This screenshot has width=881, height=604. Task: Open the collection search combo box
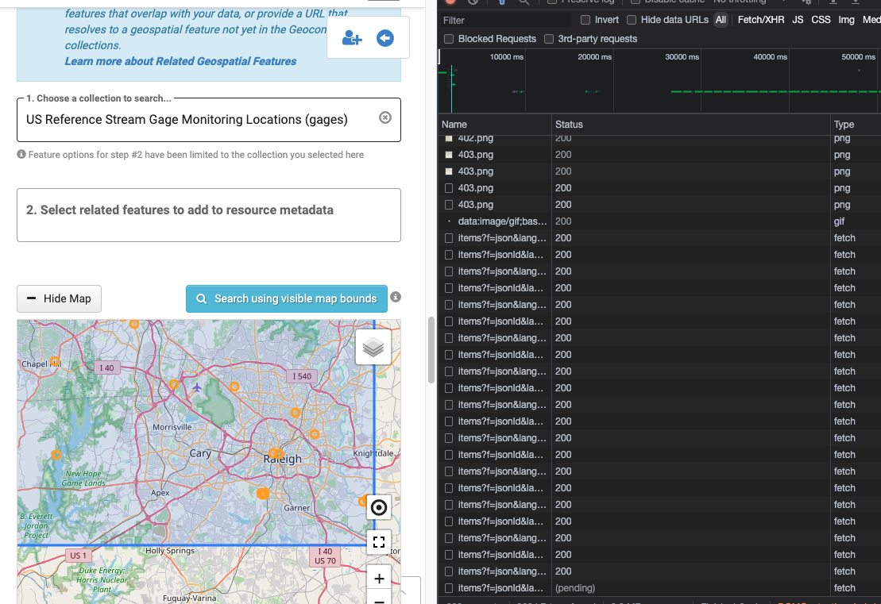(208, 120)
